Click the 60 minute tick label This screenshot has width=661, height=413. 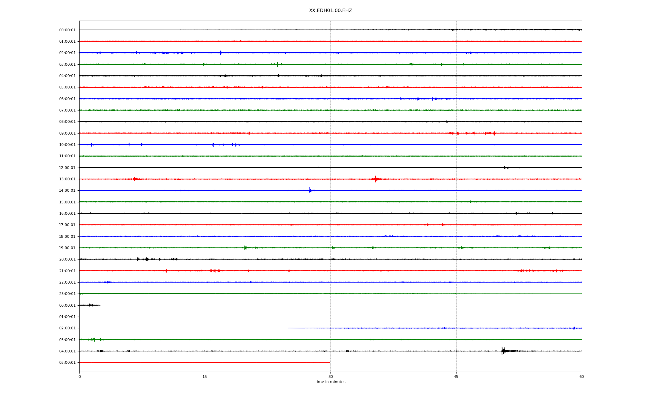pos(581,377)
